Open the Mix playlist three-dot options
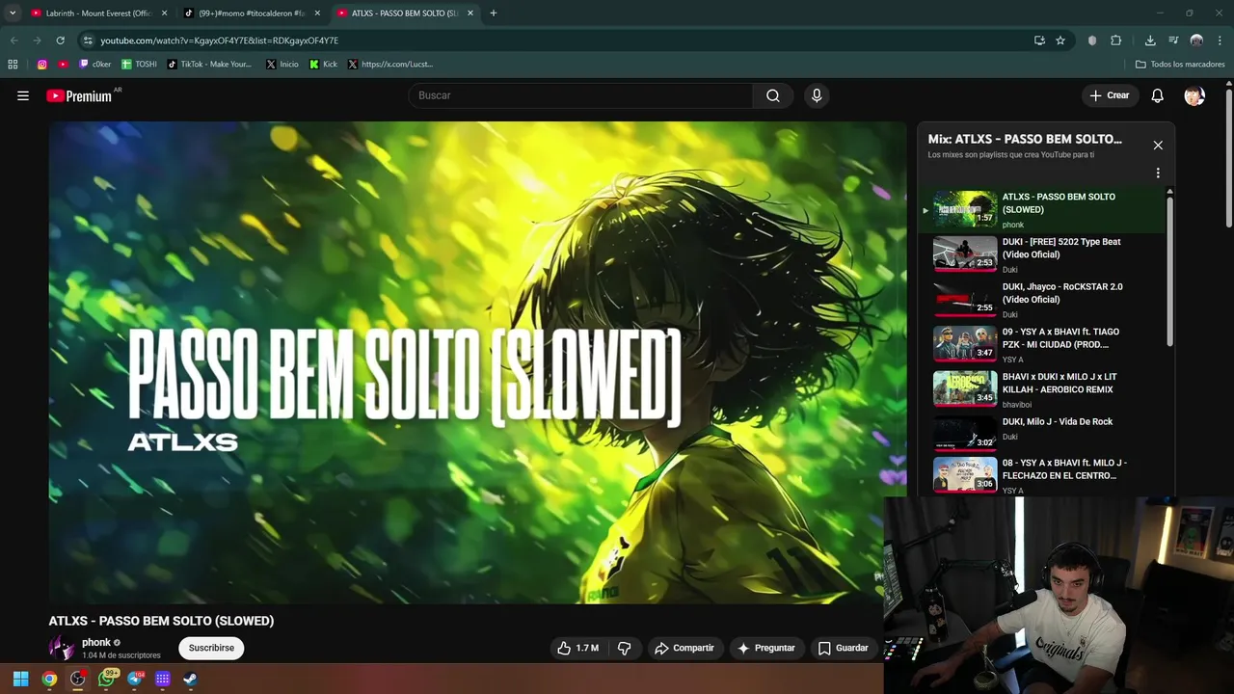Viewport: 1234px width, 694px height. [x=1158, y=173]
